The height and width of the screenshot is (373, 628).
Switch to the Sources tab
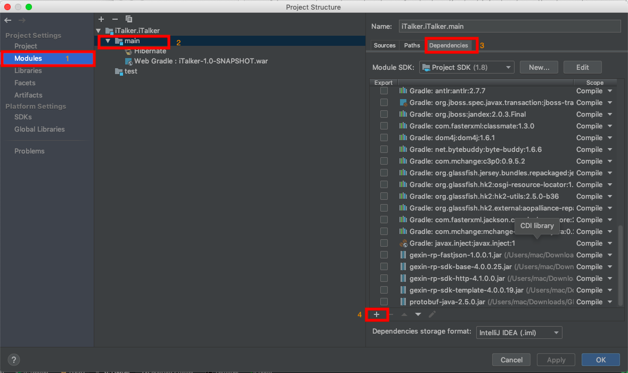(385, 45)
